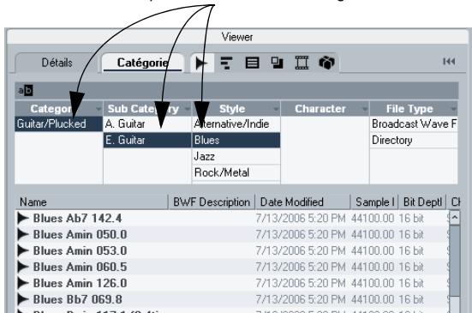This screenshot has height=313, width=472.
Task: Select Jazz style entry
Action: [236, 156]
